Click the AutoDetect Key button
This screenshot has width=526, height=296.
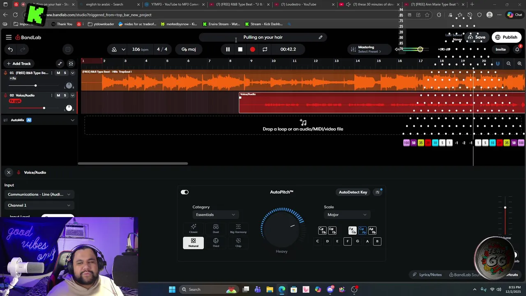pyautogui.click(x=353, y=192)
